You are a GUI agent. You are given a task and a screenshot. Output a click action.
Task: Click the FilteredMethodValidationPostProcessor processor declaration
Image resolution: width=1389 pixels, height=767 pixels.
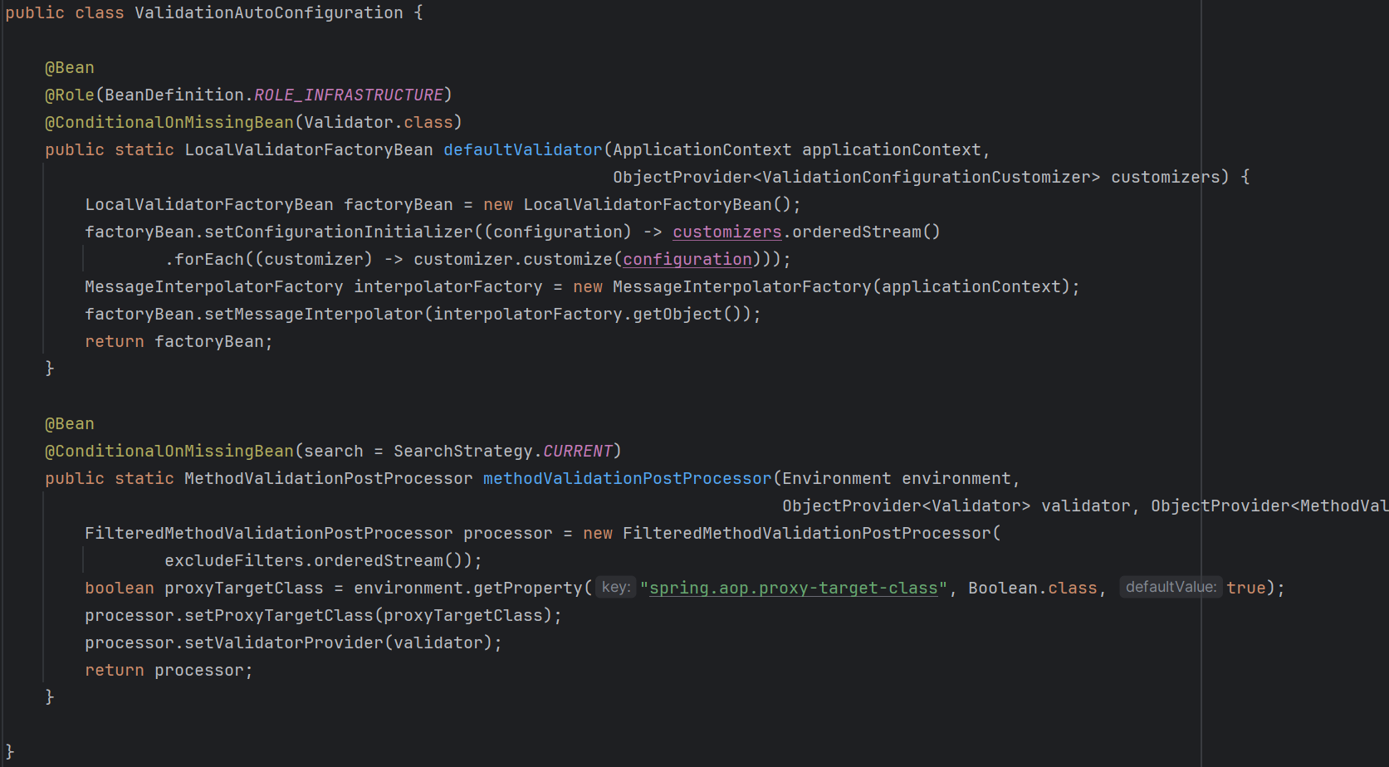click(x=319, y=533)
